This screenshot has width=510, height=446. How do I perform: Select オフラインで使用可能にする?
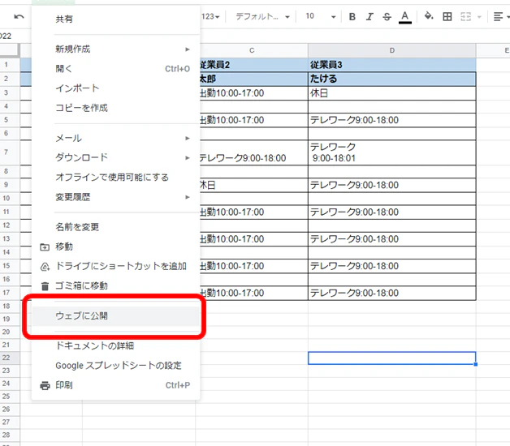116,177
